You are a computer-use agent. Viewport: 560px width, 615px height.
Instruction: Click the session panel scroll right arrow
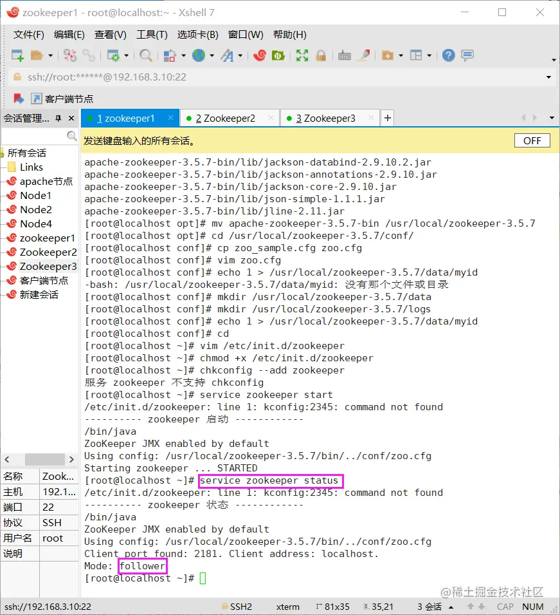tap(71, 459)
